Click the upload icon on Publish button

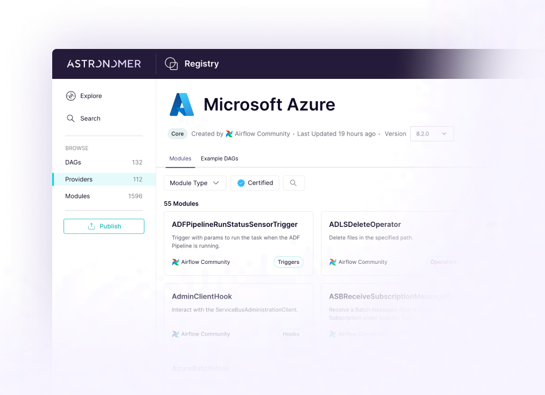(x=91, y=226)
